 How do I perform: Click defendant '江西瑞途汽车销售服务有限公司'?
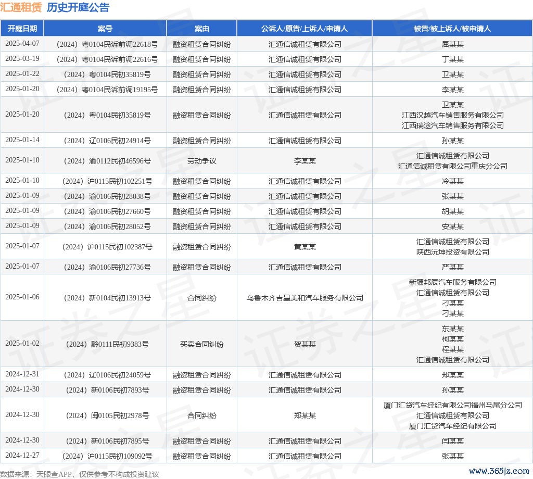point(453,125)
